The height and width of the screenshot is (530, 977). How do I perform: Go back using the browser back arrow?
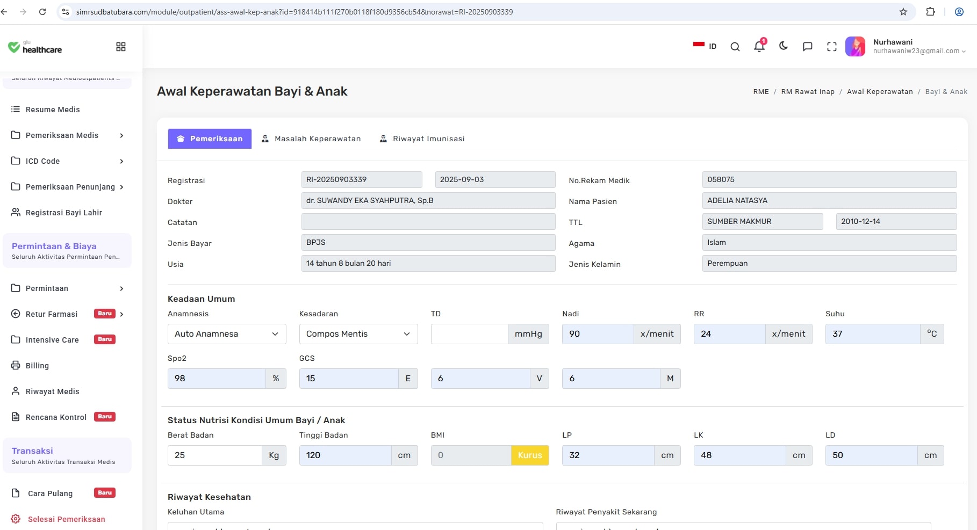coord(4,12)
